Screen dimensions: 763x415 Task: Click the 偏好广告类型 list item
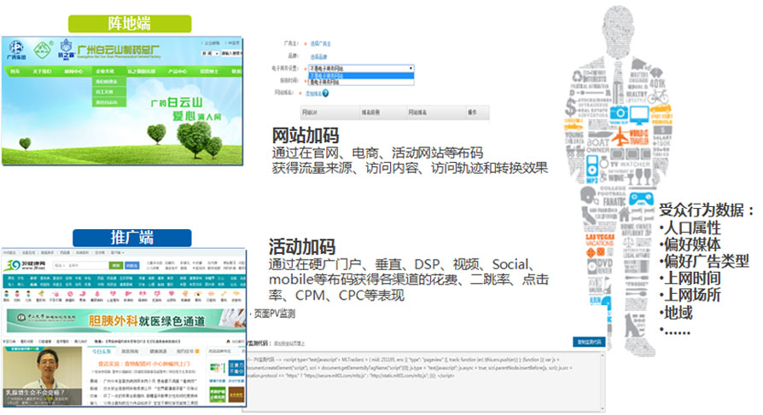[x=706, y=262]
